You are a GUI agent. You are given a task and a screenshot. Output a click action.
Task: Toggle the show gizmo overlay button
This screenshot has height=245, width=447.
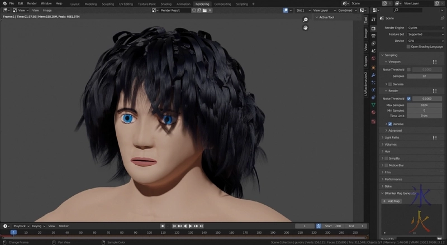point(286,10)
